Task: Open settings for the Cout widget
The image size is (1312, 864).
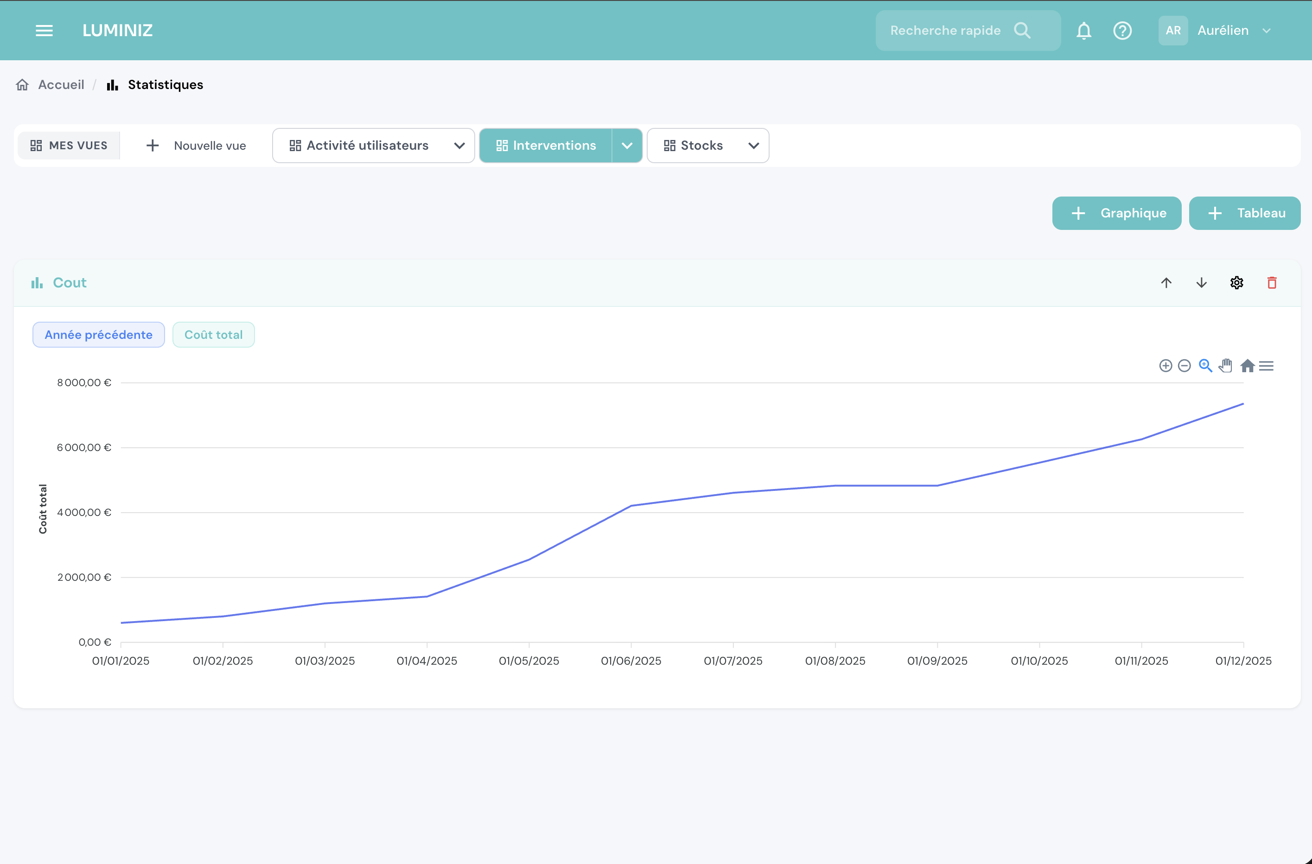Action: tap(1236, 283)
